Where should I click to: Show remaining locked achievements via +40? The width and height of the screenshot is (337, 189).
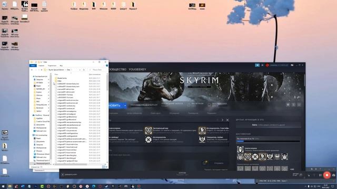[292, 169]
